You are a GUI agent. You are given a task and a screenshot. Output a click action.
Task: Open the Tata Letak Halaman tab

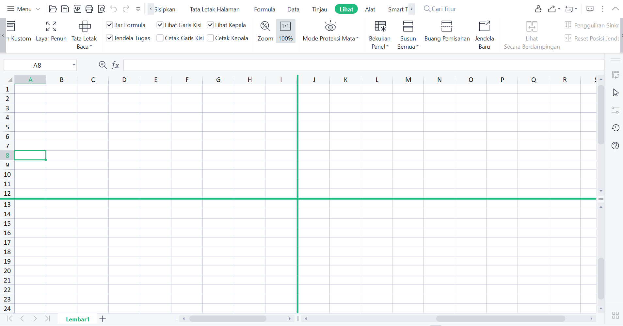pyautogui.click(x=215, y=9)
